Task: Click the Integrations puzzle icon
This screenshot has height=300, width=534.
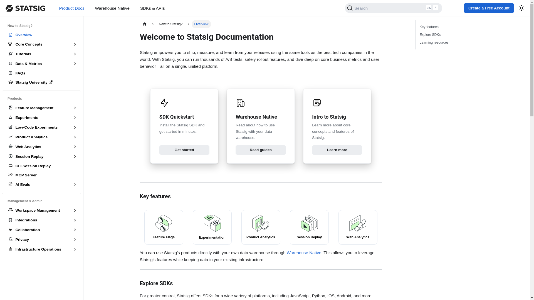Action: coord(11,220)
